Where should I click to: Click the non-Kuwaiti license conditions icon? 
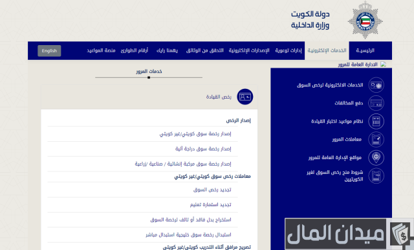coord(376,176)
